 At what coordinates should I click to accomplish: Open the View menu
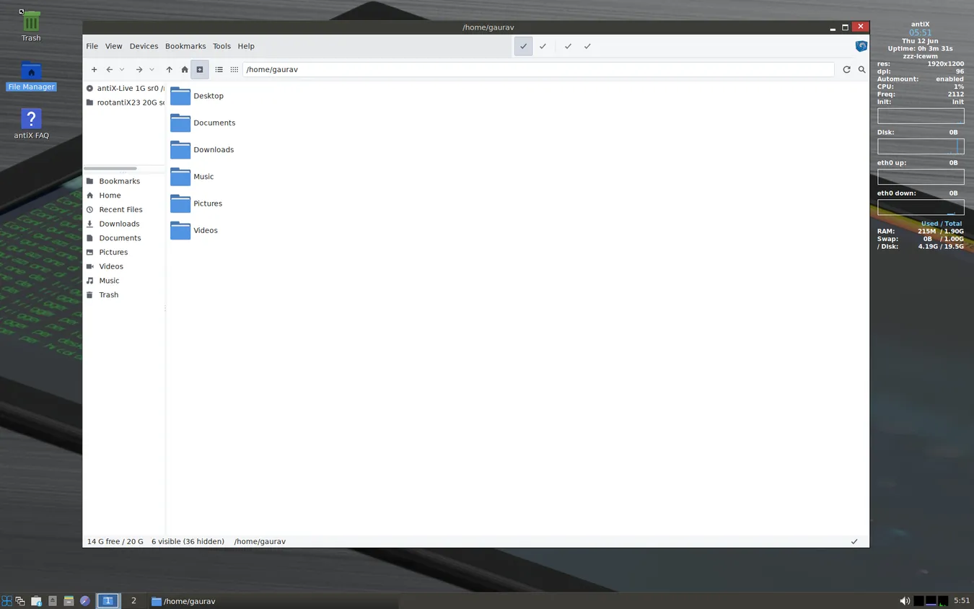coord(114,46)
